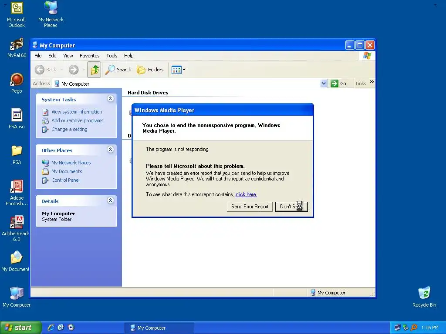Open the Search pane from toolbar

[x=118, y=70]
